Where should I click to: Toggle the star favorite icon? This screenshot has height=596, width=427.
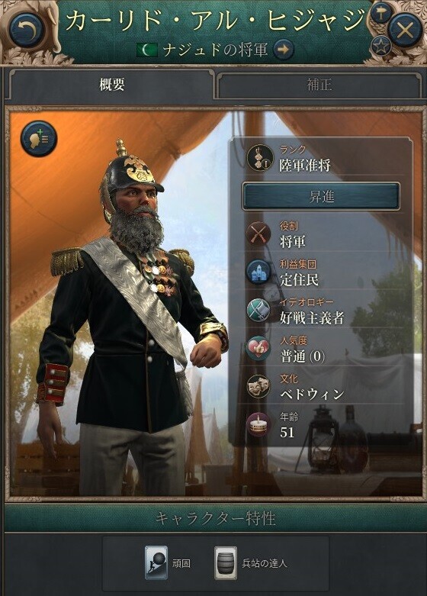click(x=380, y=46)
